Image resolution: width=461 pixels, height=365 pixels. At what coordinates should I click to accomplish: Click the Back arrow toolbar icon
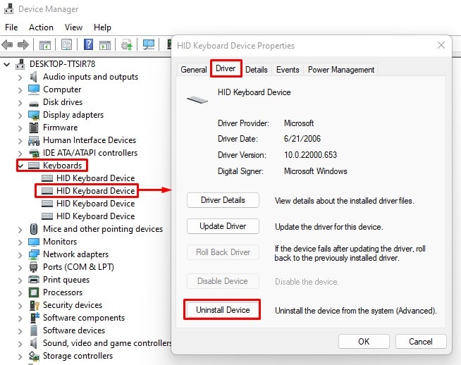pyautogui.click(x=7, y=45)
